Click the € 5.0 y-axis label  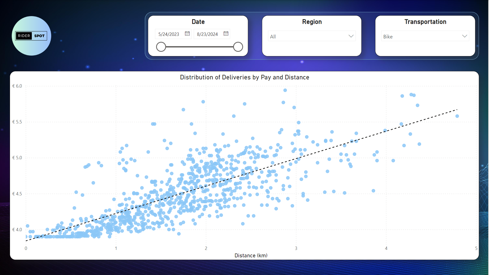point(17,158)
